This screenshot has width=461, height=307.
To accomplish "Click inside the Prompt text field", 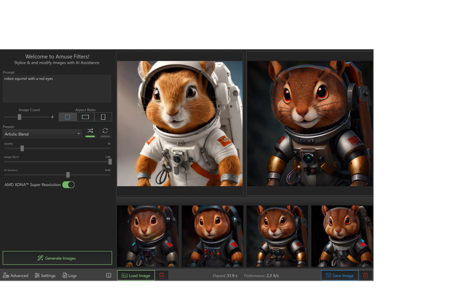I will [x=57, y=89].
